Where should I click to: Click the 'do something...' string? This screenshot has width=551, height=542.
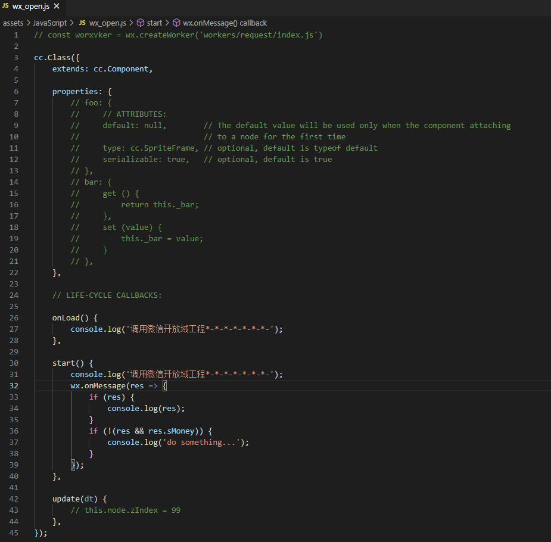210,442
